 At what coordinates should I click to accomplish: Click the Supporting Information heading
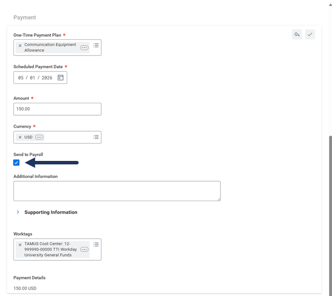pos(51,212)
